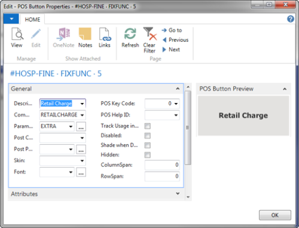299x228 pixels.
Task: Open the blue application menu dropdown
Action: pos(11,19)
